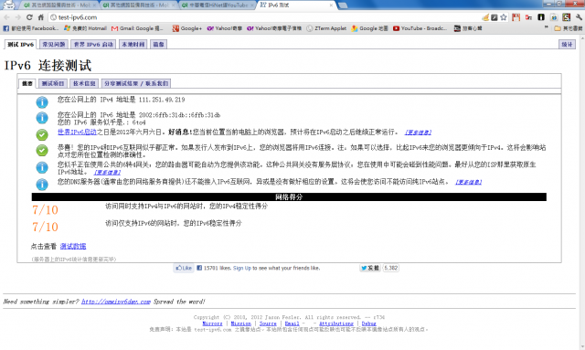Click the 世界IPv6启动 hyperlink
This screenshot has height=350, width=585.
(77, 133)
